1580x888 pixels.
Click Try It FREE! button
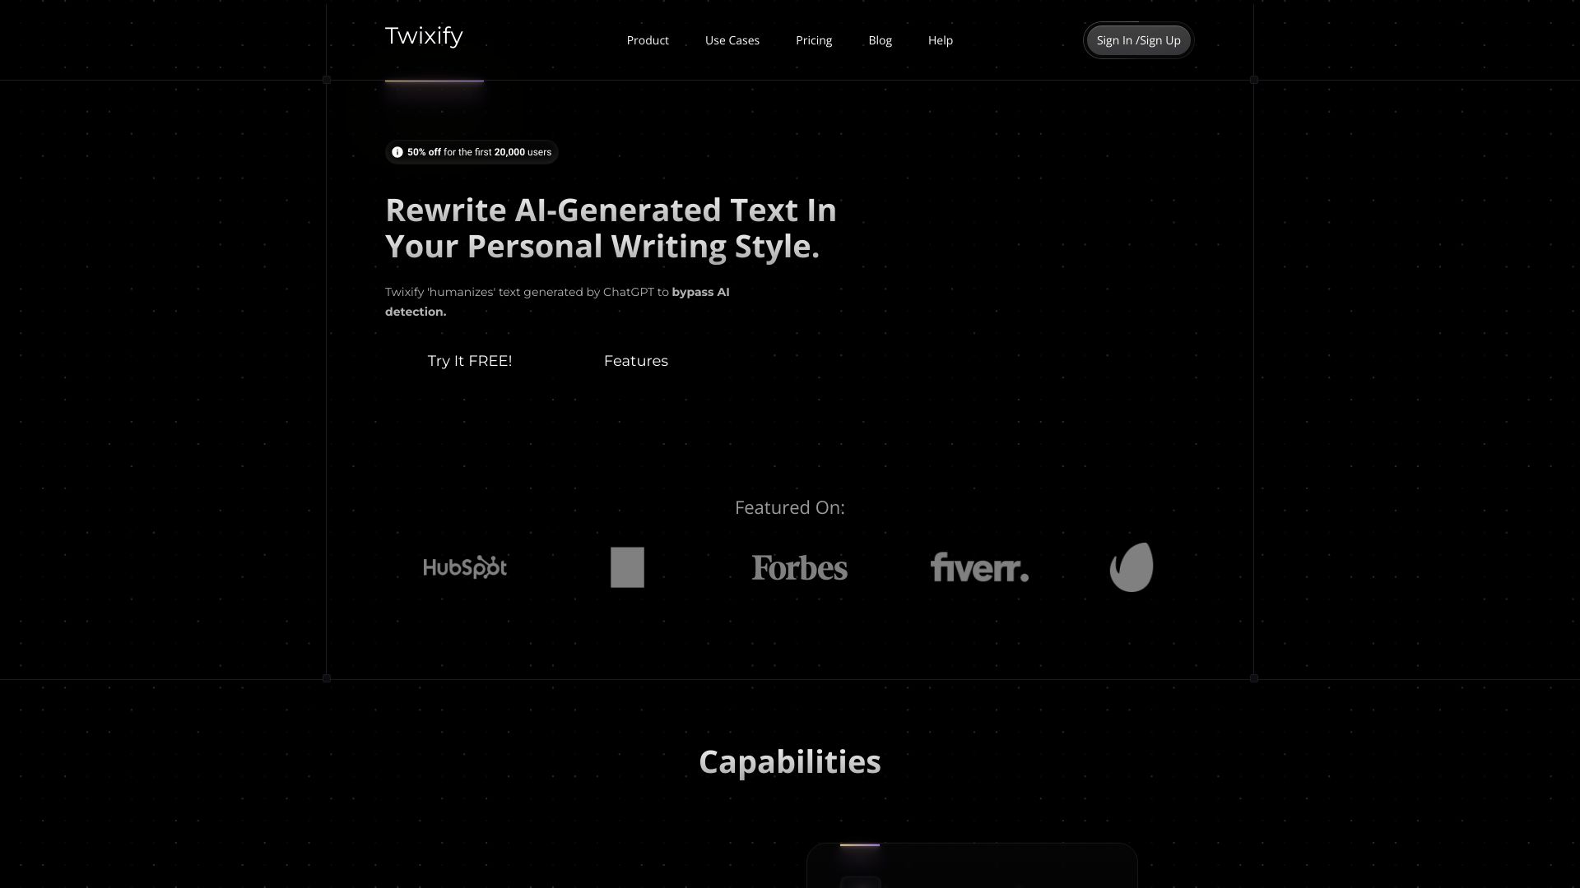tap(470, 360)
